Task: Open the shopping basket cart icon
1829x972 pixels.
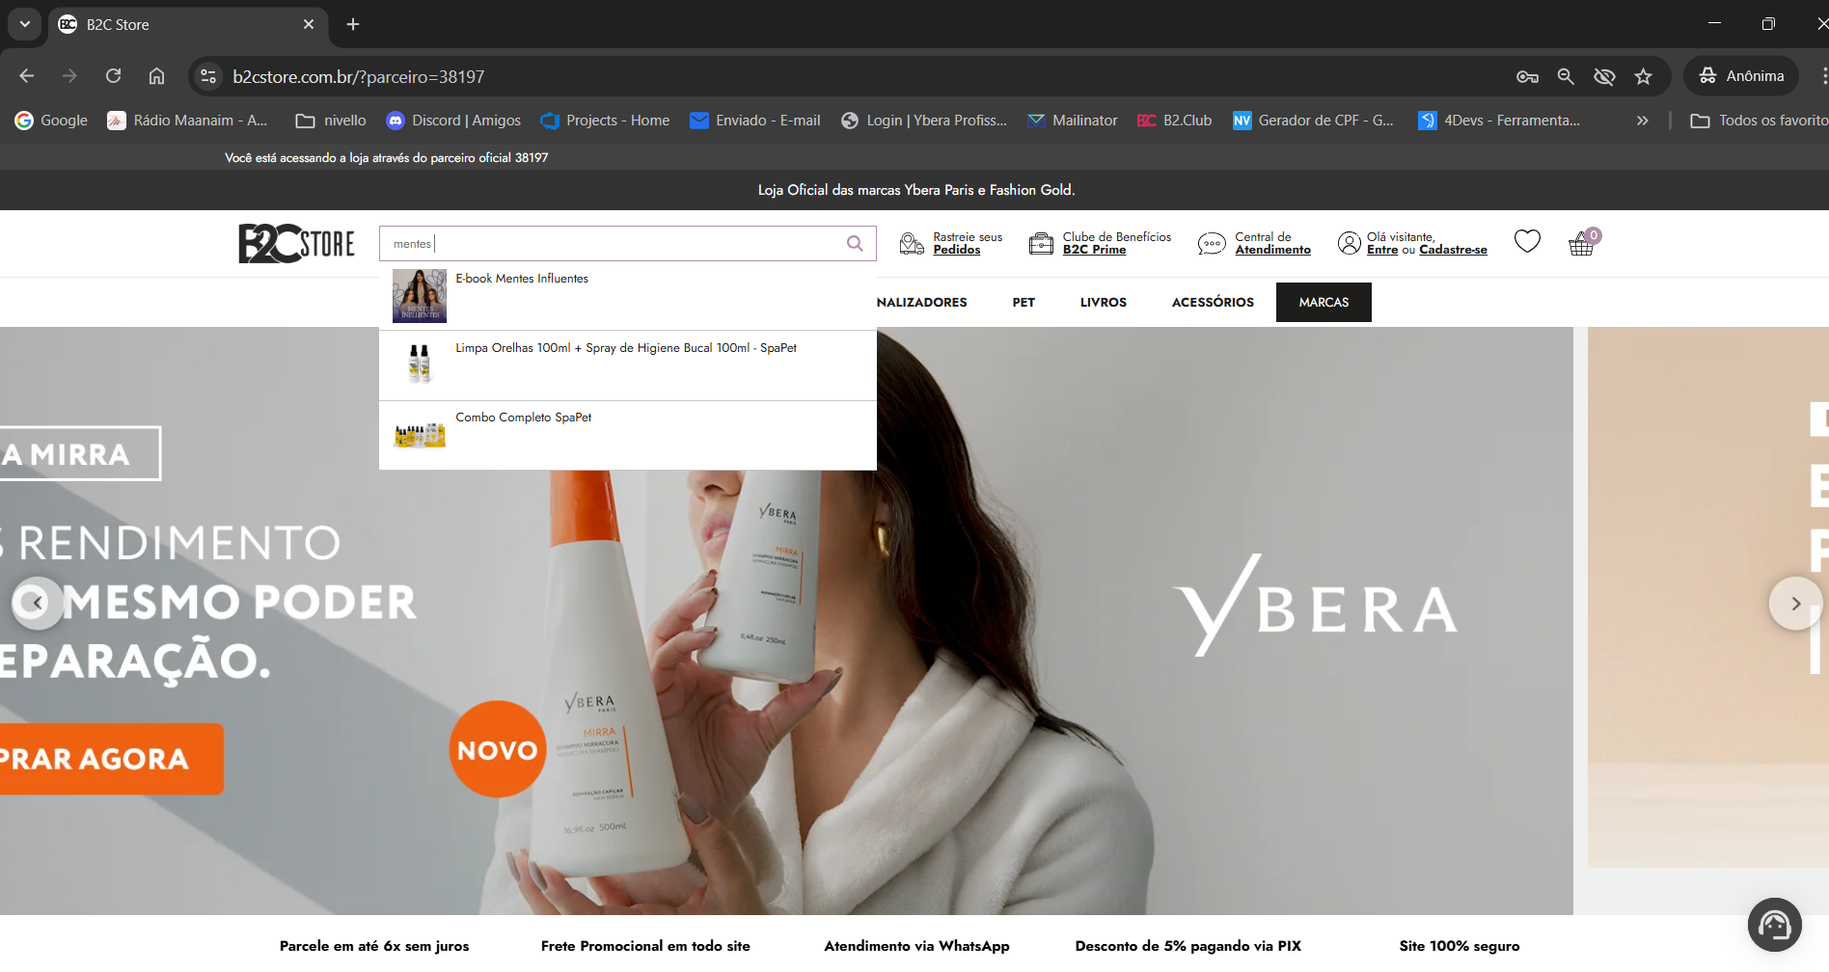Action: click(x=1582, y=243)
